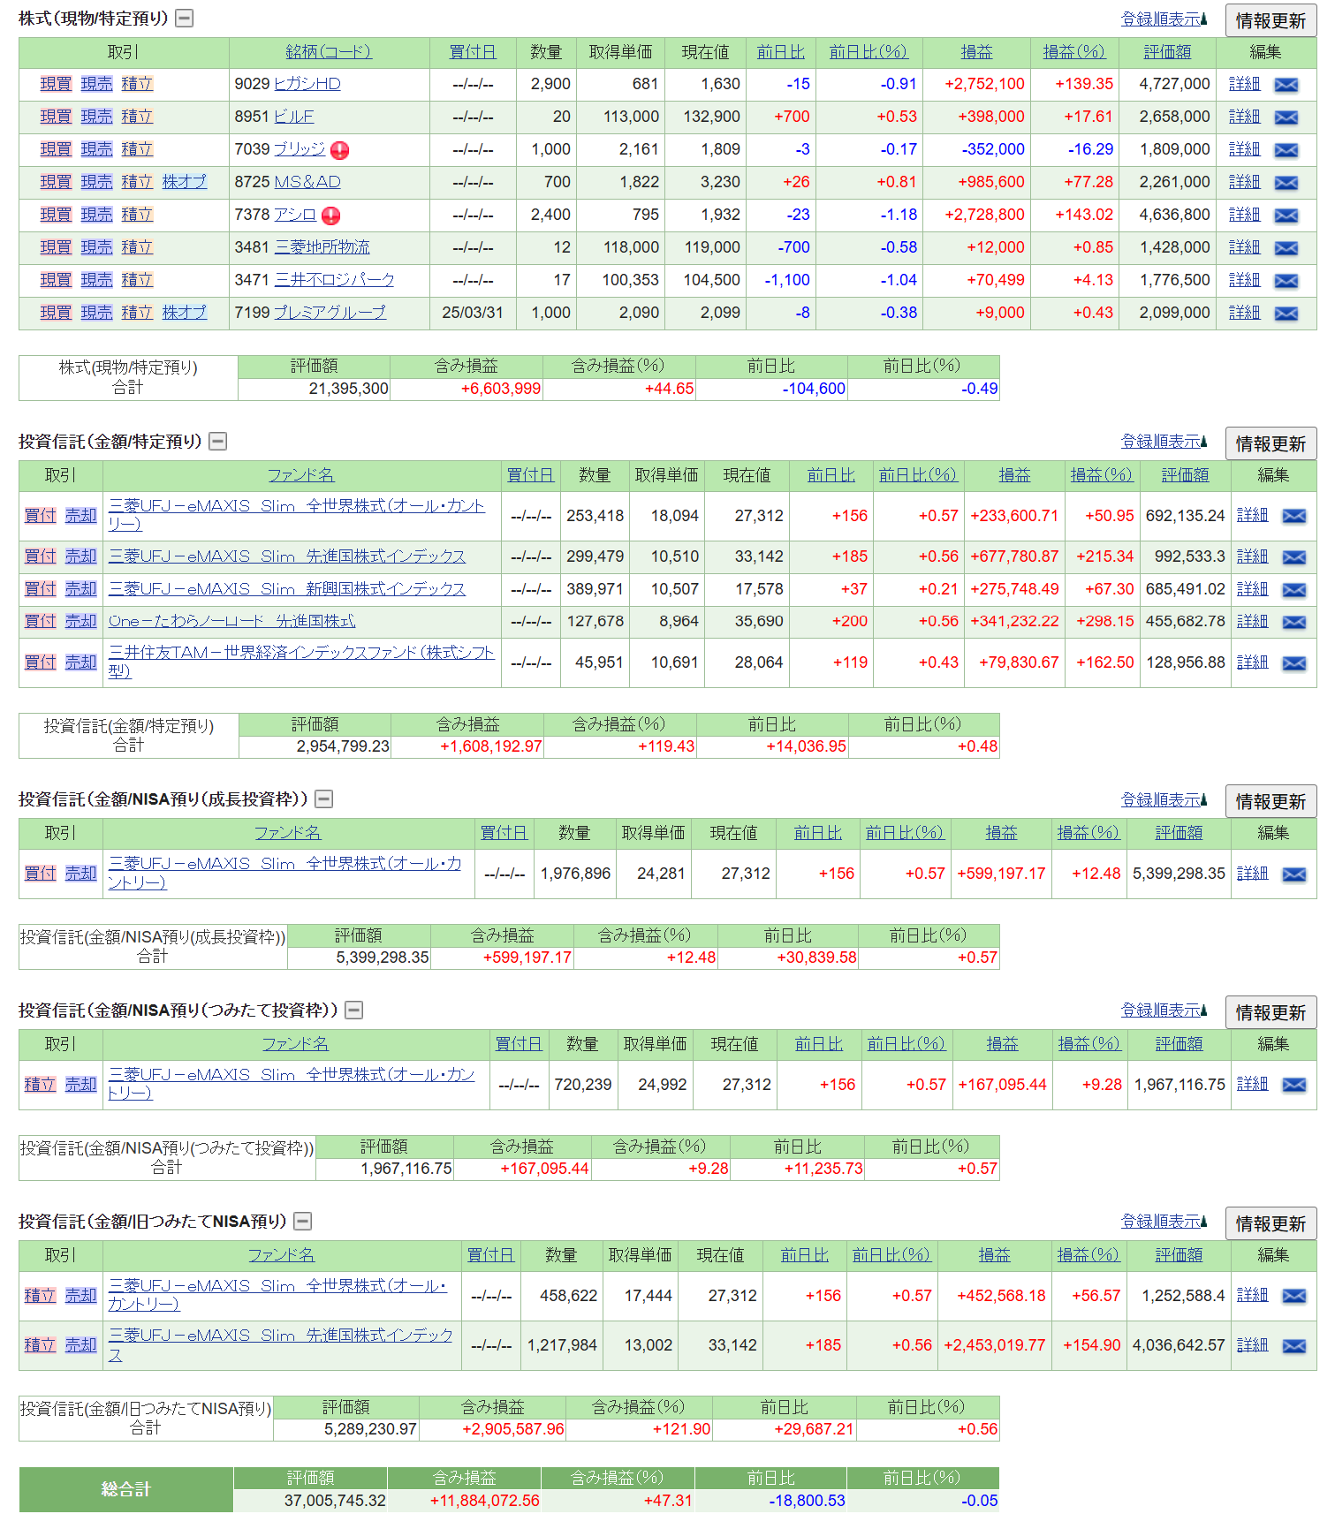Open 詳細 for 3471 三井不ロジパーク

tap(1244, 280)
